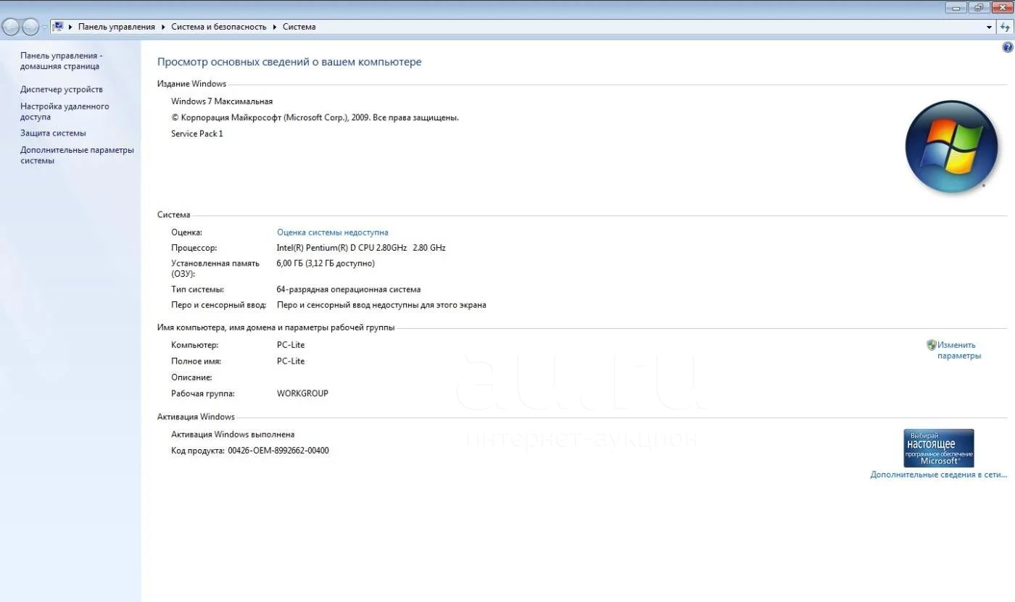Click the Microsoft copyright line text

click(x=315, y=117)
